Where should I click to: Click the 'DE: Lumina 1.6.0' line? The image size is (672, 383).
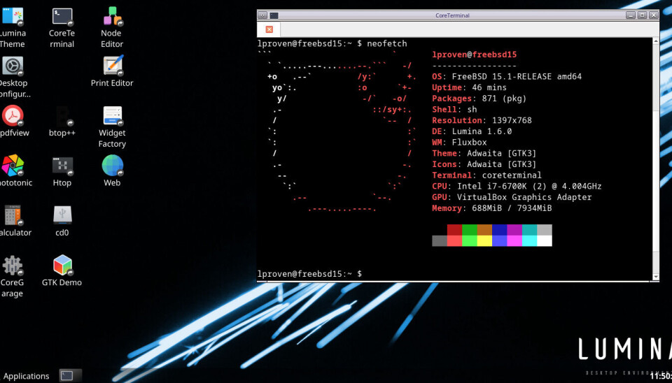pyautogui.click(x=471, y=131)
